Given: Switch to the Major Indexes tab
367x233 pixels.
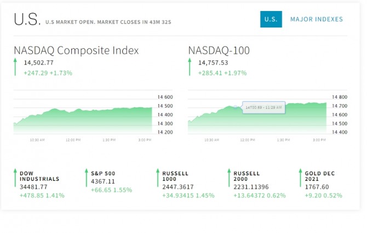Looking at the screenshot, I should point(317,19).
